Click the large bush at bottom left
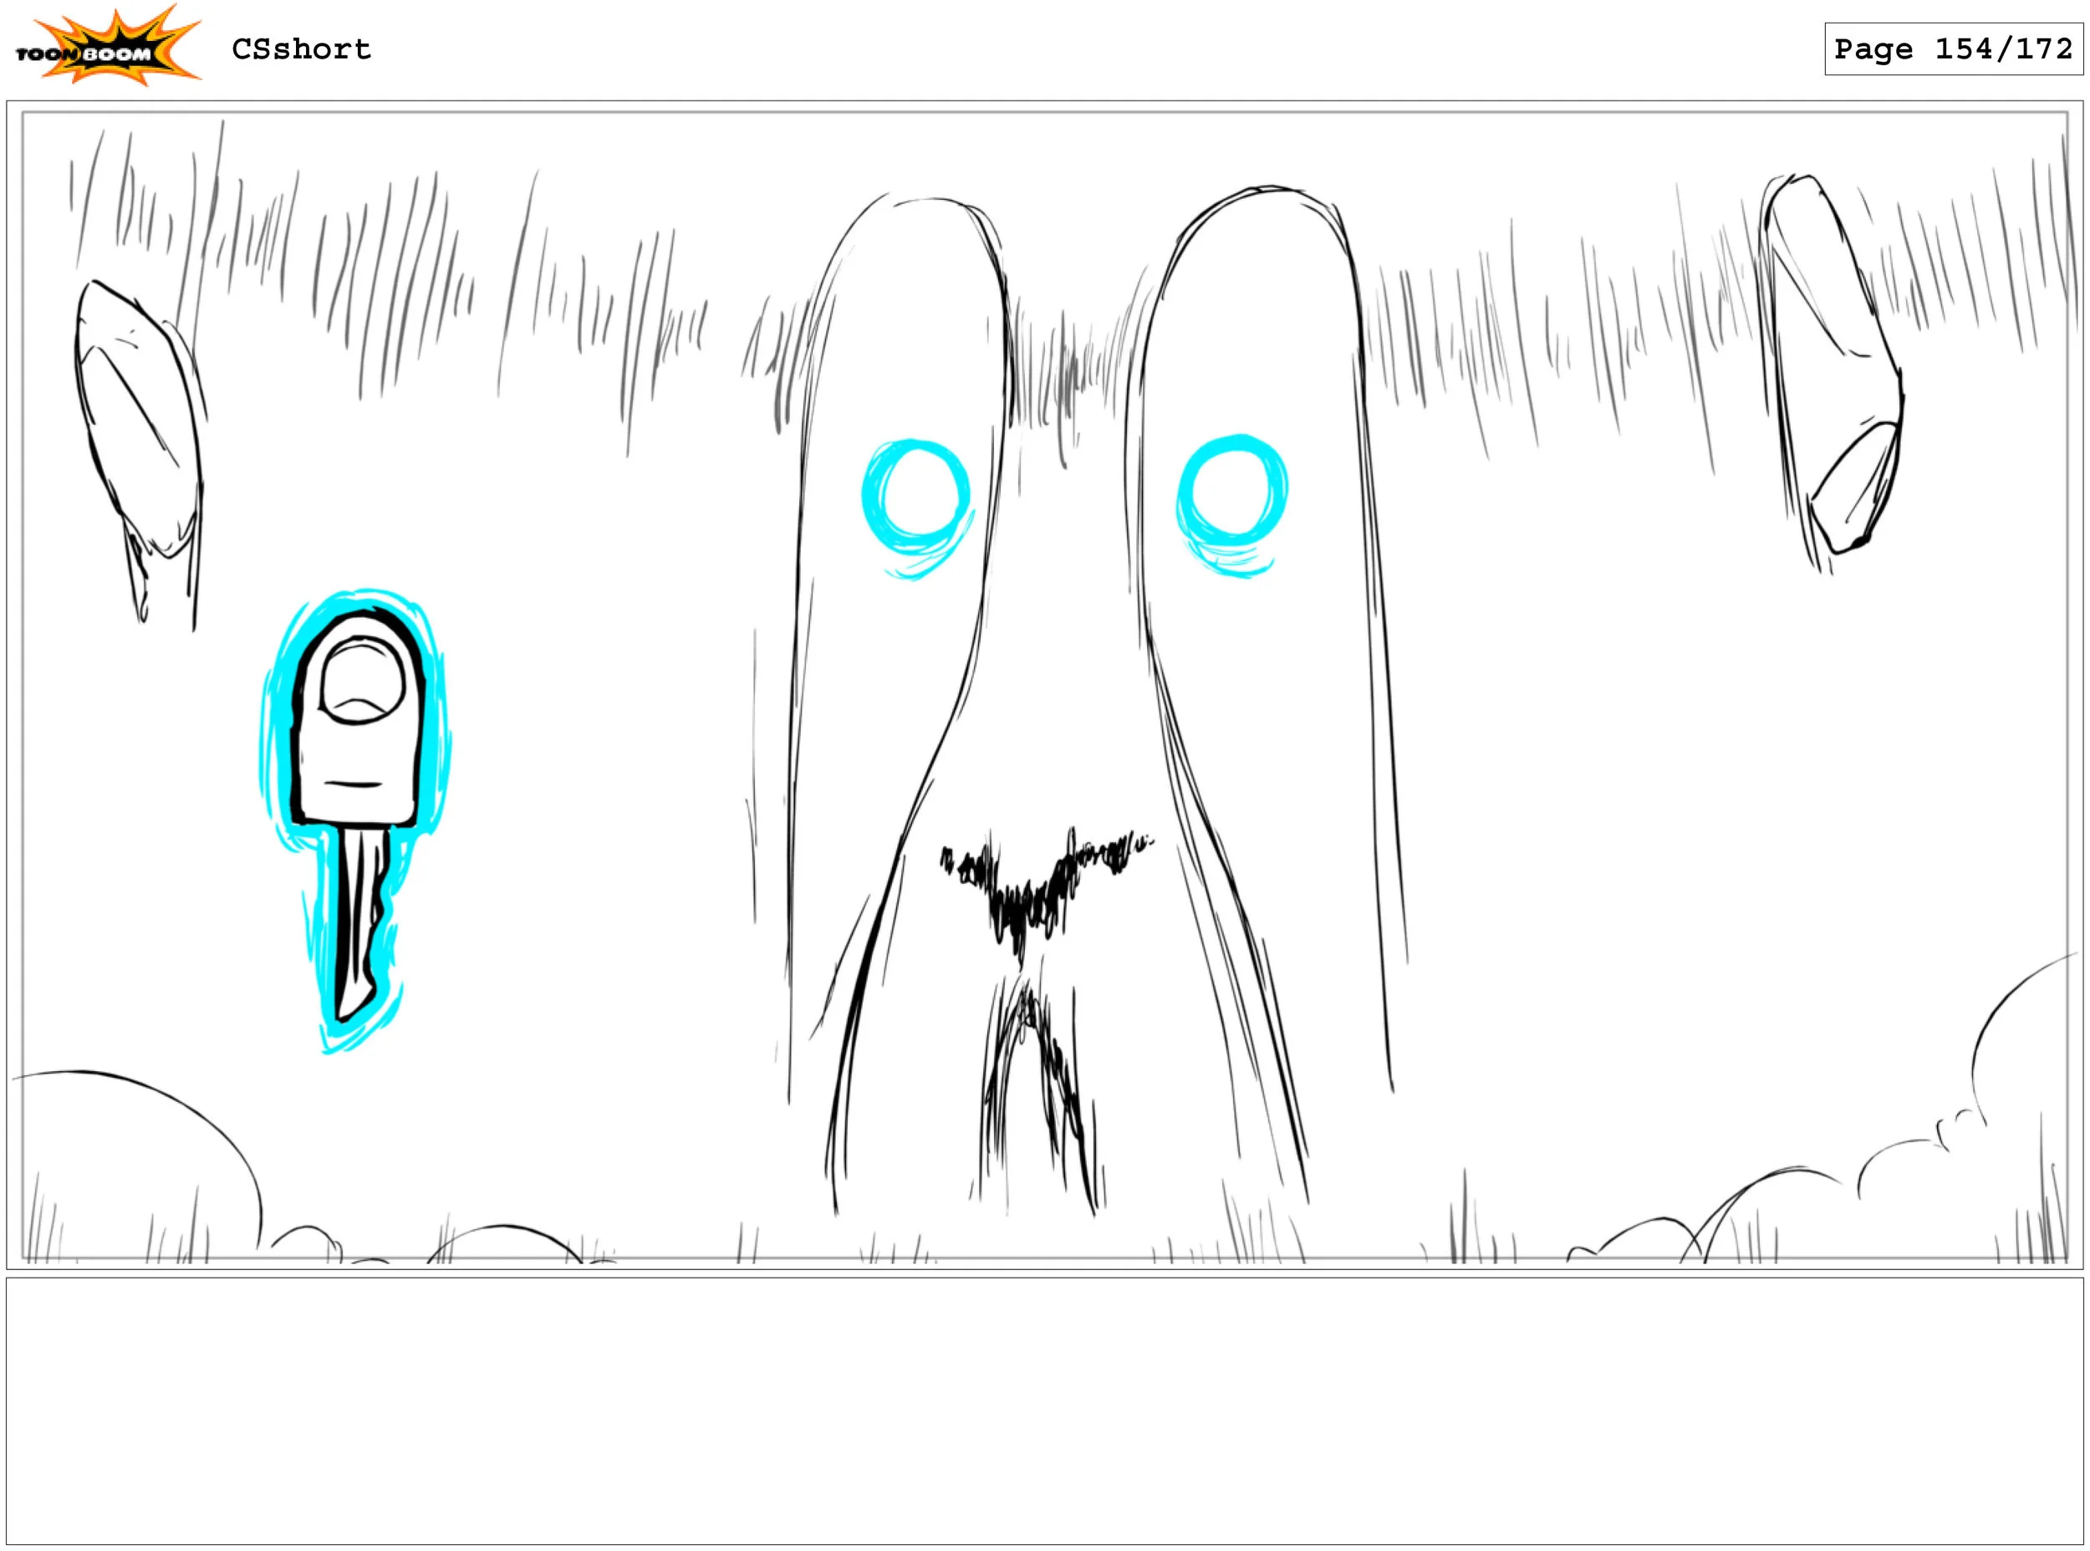2090x1551 pixels. (131, 1164)
